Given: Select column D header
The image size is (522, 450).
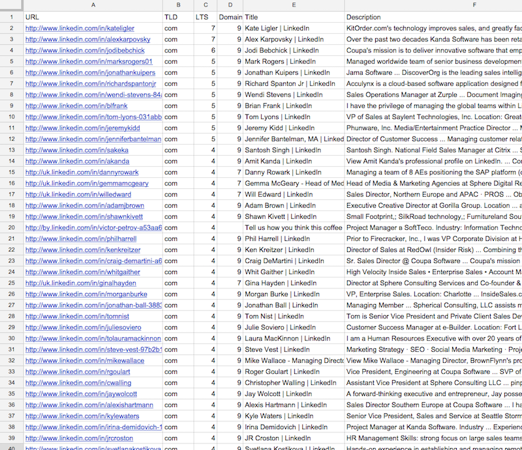Looking at the screenshot, I should point(230,5).
